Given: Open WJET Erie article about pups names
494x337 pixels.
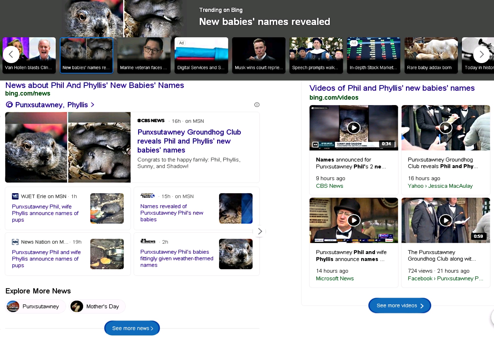Looking at the screenshot, I should point(45,213).
